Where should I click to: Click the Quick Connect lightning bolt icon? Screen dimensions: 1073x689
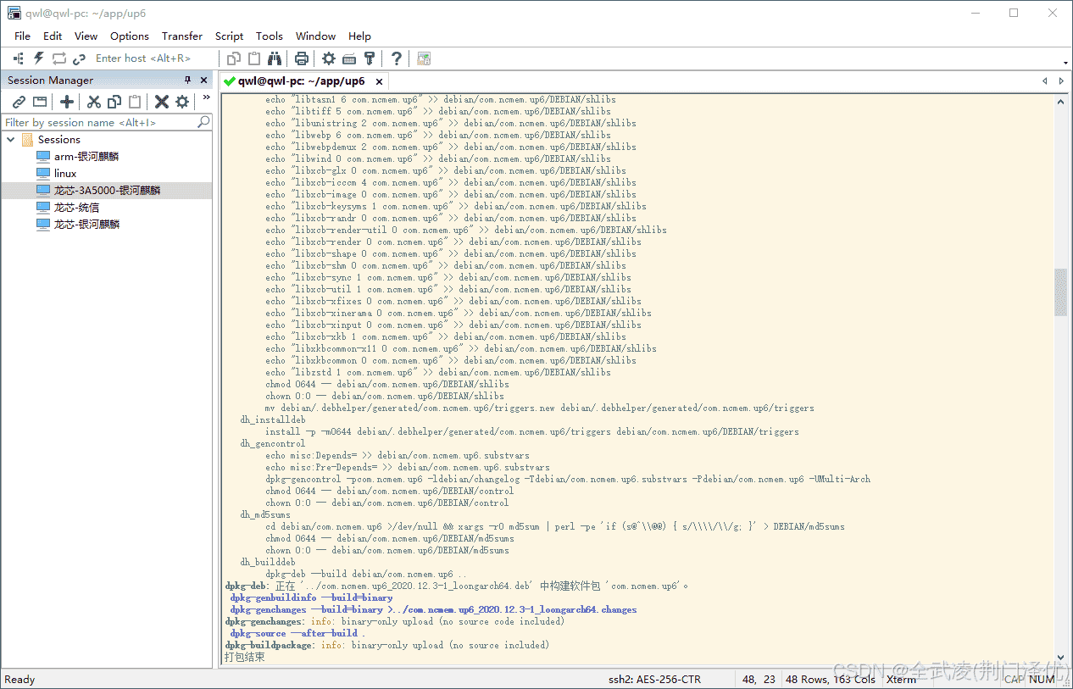[x=38, y=58]
